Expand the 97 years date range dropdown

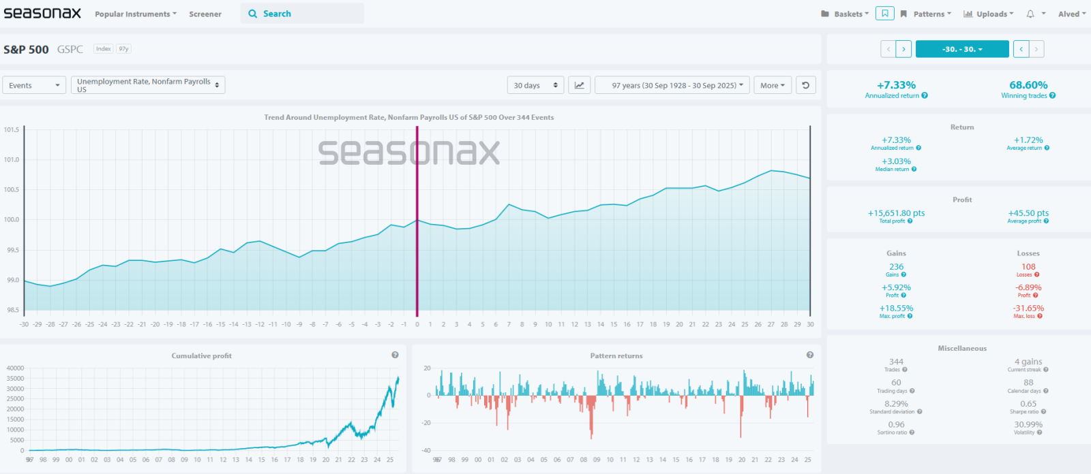672,85
